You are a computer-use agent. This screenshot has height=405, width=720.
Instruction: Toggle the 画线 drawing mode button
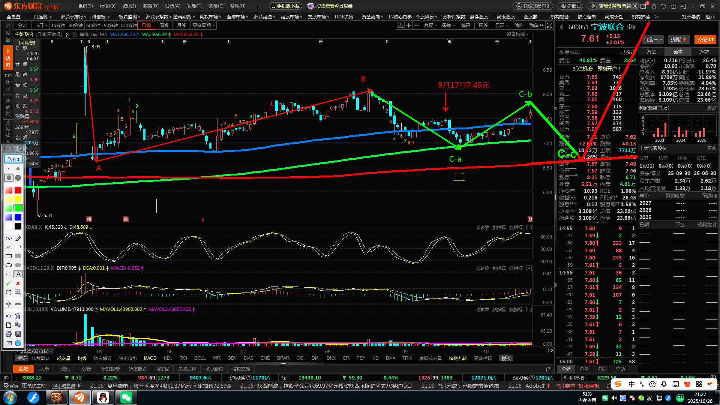coord(483,25)
